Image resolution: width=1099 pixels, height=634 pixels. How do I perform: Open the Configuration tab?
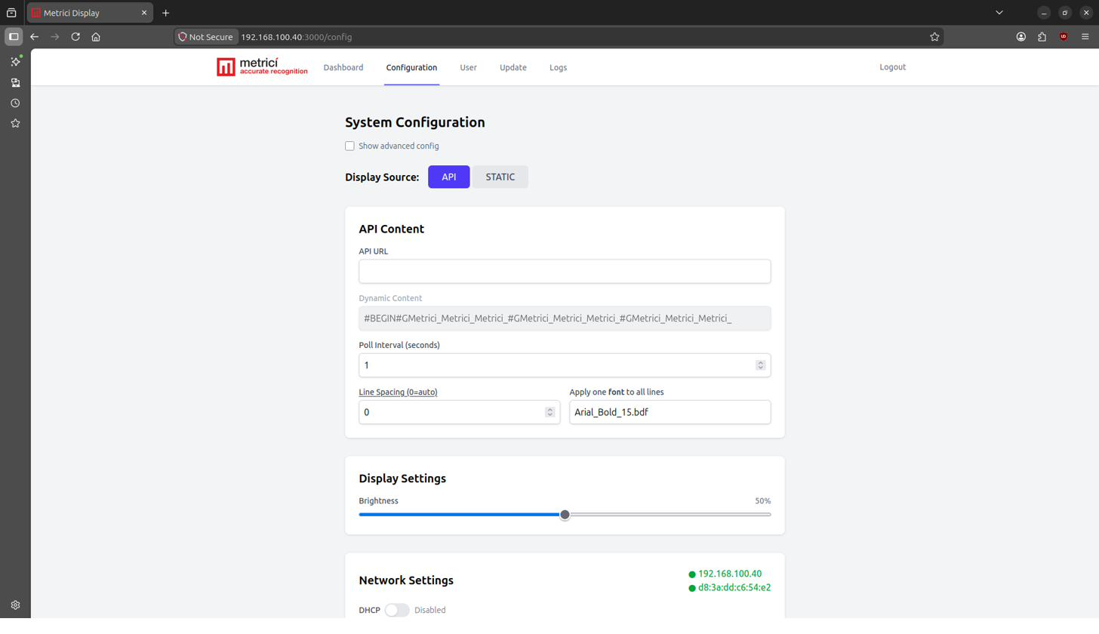coord(411,68)
